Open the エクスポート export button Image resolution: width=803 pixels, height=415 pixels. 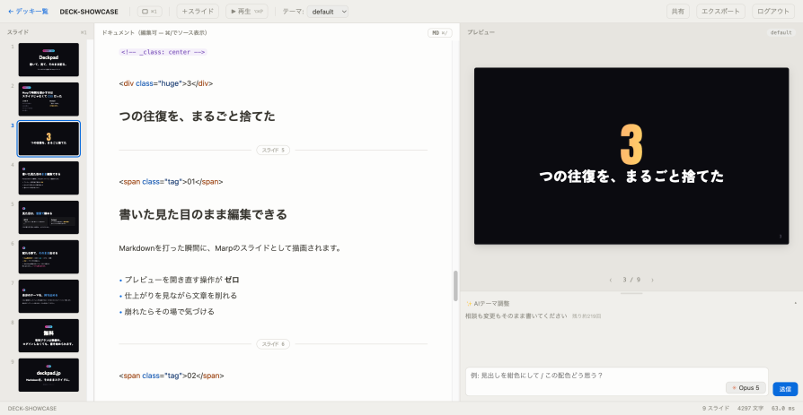tap(720, 12)
